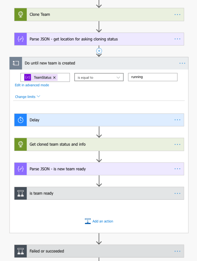Open the ellipsis menu on Clone Team
The width and height of the screenshot is (197, 261).
(x=177, y=14)
